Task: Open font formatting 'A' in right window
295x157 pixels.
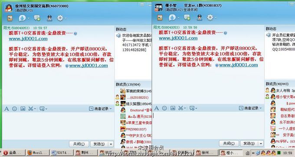Action: coord(156,108)
